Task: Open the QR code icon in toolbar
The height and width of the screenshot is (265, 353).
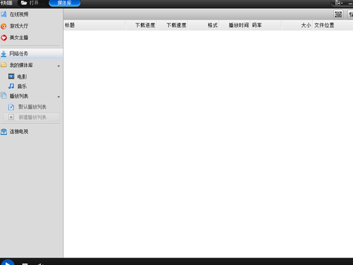Action: pyautogui.click(x=338, y=15)
